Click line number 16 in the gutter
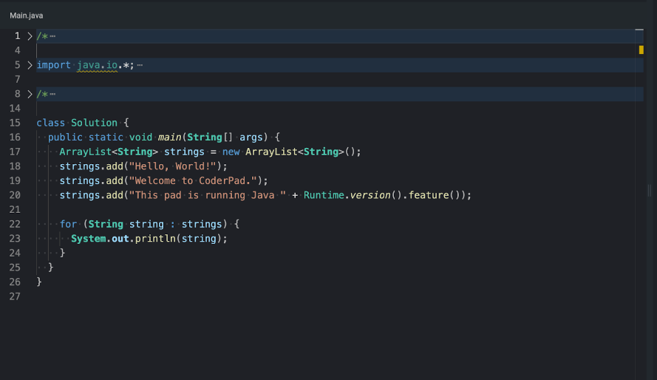 point(15,138)
